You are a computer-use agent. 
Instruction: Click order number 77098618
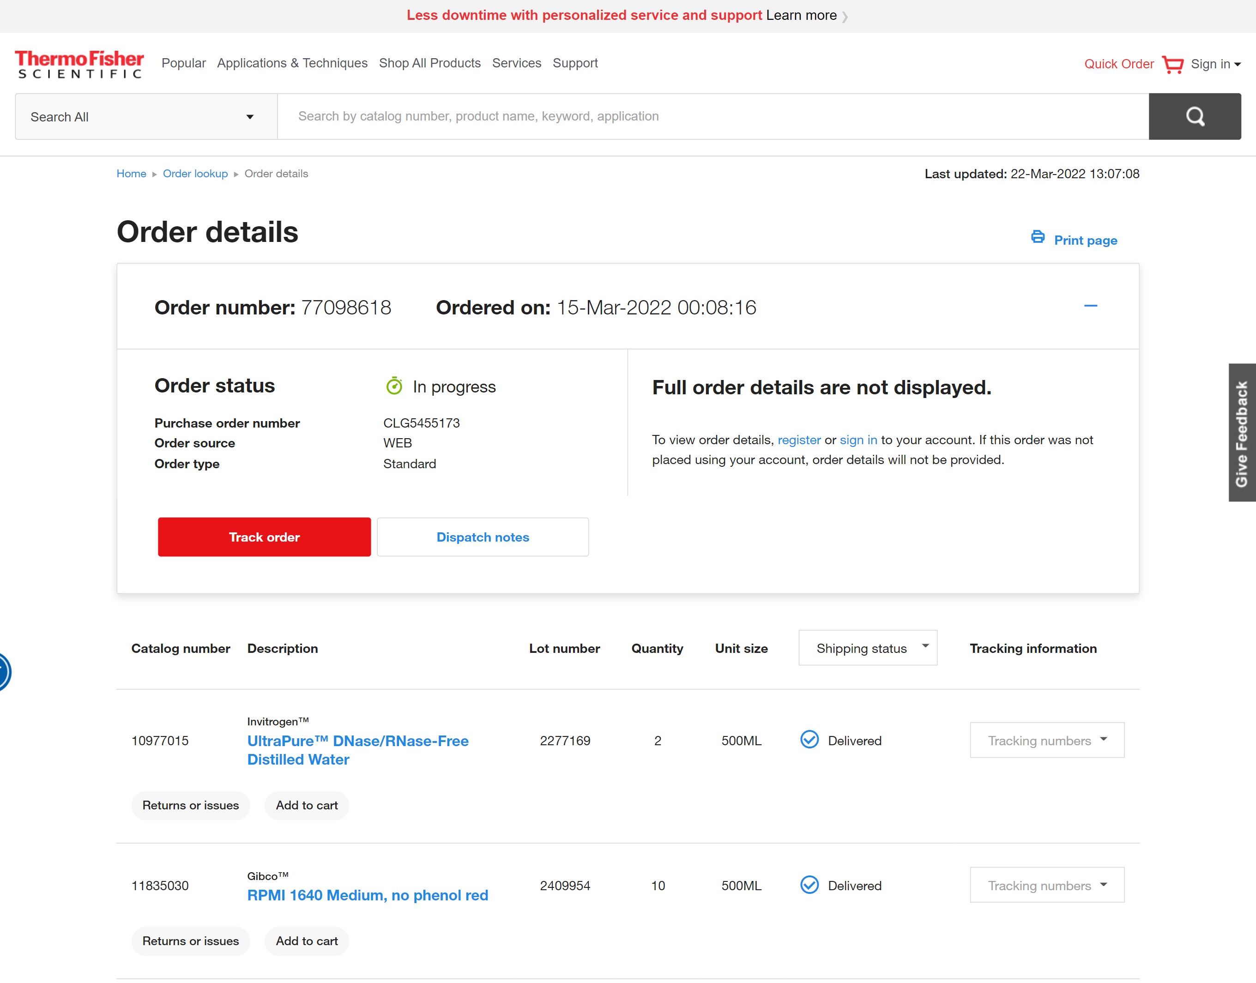(x=346, y=308)
